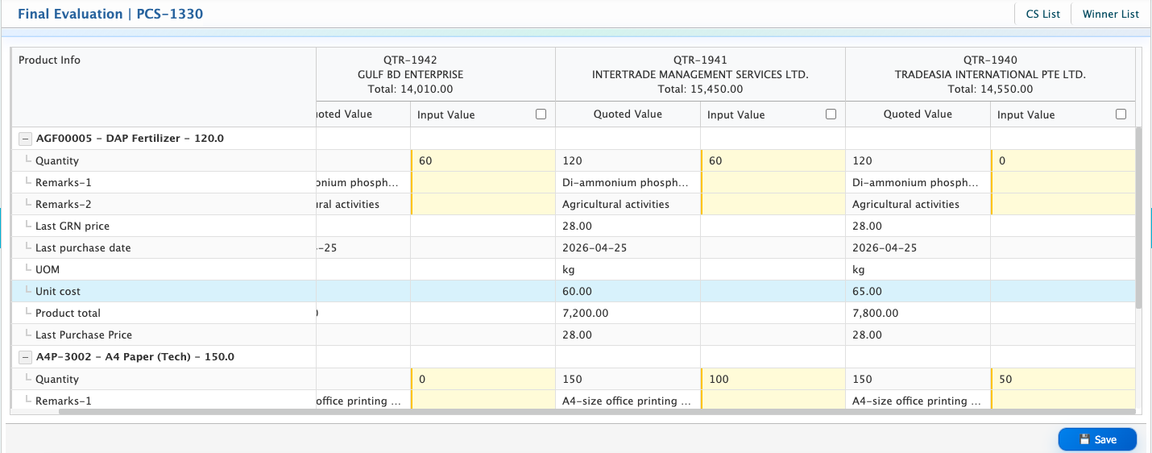The image size is (1152, 453).
Task: Select the Product Info column header
Action: (163, 87)
